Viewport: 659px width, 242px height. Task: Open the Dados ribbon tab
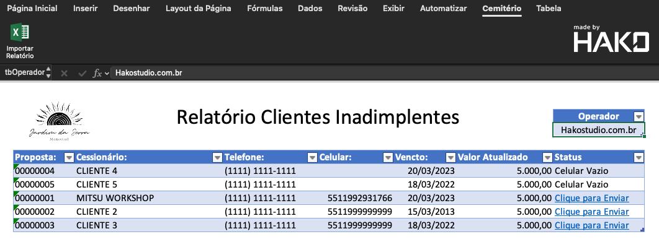(310, 9)
